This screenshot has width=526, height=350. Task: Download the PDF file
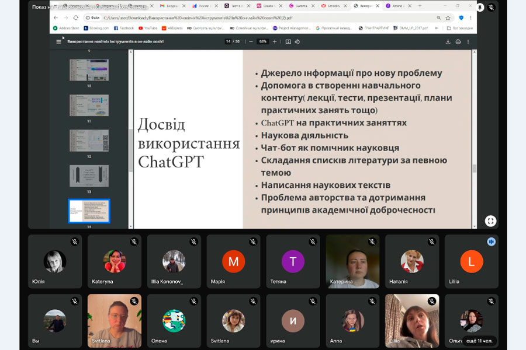pos(448,41)
